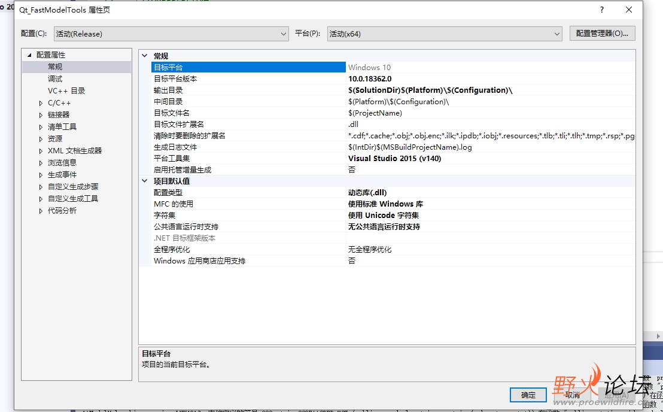Click the dialog help question mark
The image size is (663, 412).
[x=602, y=10]
